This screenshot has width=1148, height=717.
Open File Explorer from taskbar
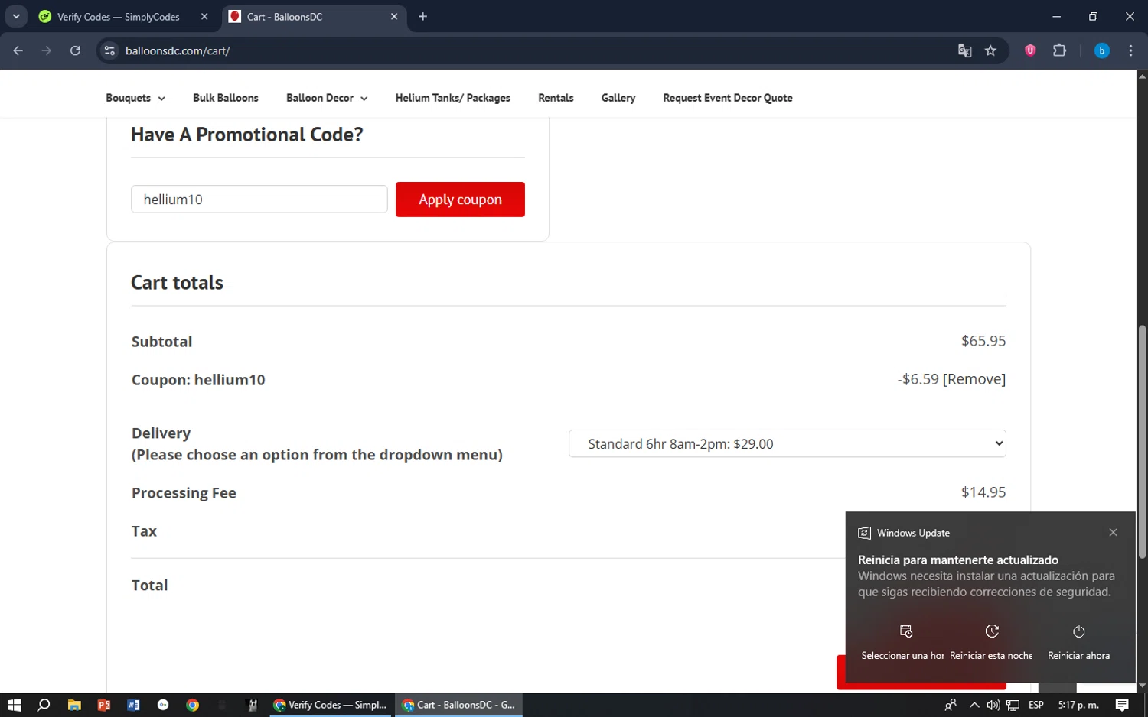tap(74, 705)
